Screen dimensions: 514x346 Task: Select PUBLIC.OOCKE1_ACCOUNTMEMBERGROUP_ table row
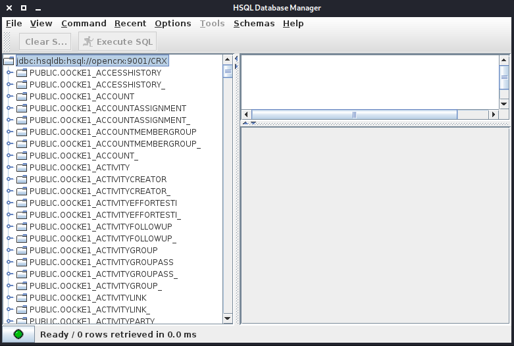(x=115, y=143)
